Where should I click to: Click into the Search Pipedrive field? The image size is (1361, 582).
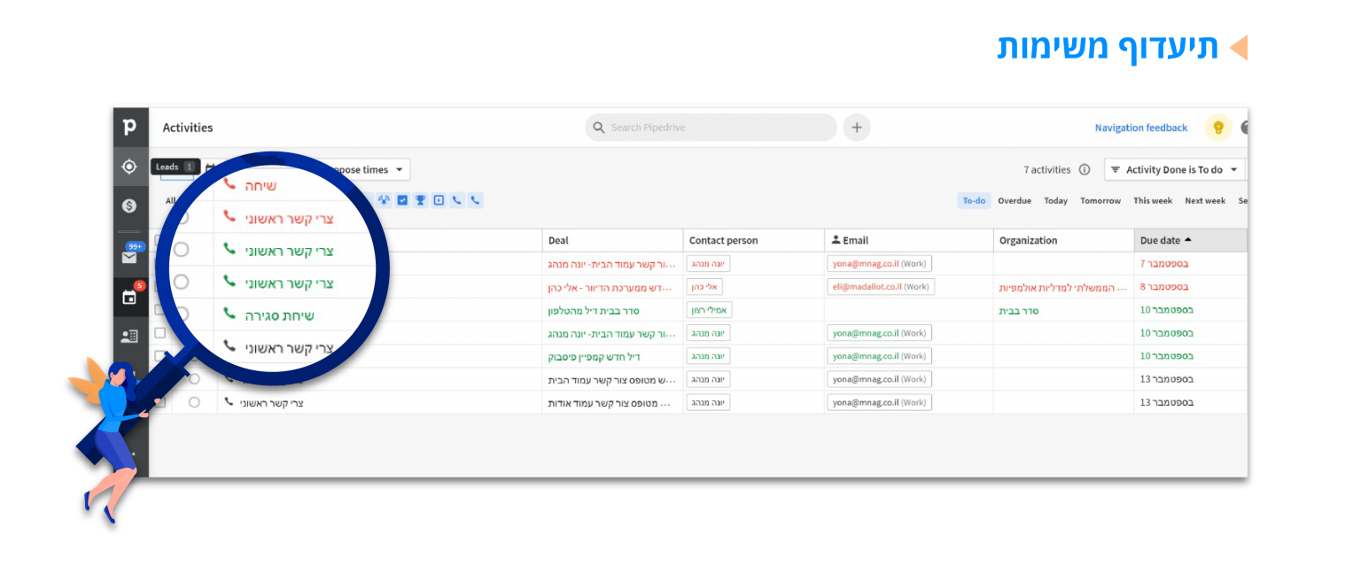pyautogui.click(x=711, y=128)
